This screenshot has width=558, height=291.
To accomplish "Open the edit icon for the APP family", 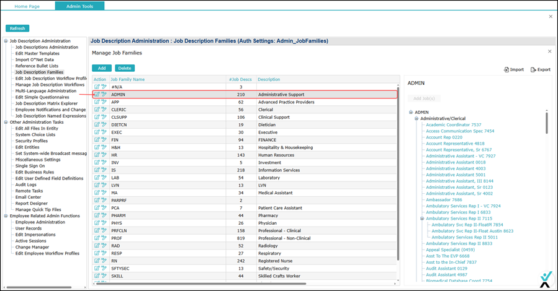I will coord(97,102).
